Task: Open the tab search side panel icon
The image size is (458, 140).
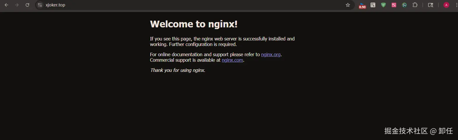Action: pyautogui.click(x=431, y=5)
